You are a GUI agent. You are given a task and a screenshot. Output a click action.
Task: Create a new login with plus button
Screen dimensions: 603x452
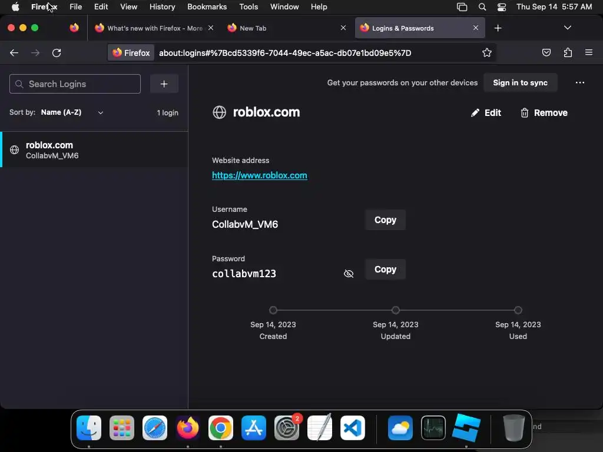coord(164,84)
